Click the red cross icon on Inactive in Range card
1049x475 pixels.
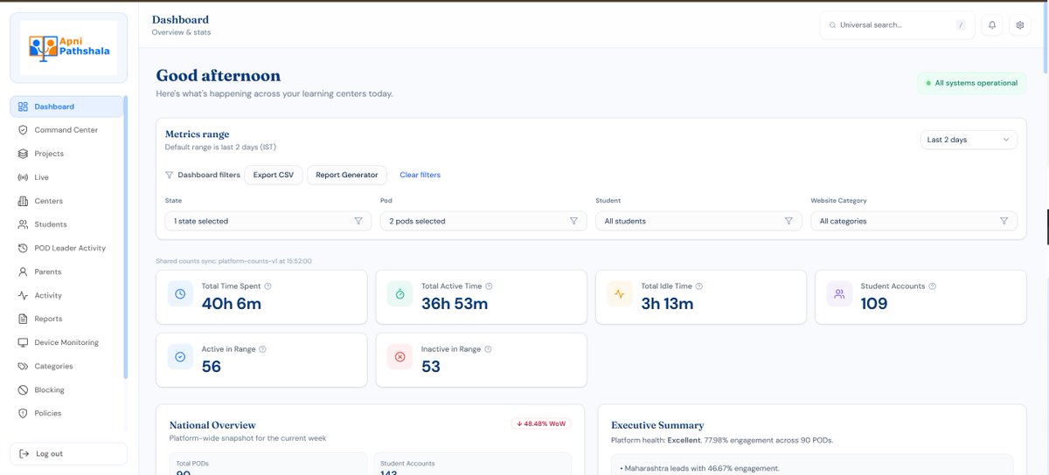click(x=399, y=357)
